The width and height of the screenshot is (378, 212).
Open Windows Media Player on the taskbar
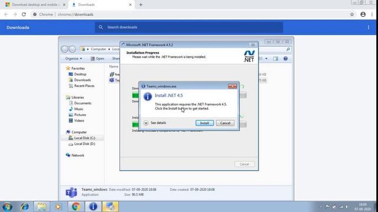pyautogui.click(x=58, y=207)
